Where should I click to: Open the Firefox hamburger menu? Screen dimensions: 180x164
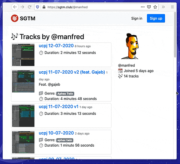click(172, 7)
